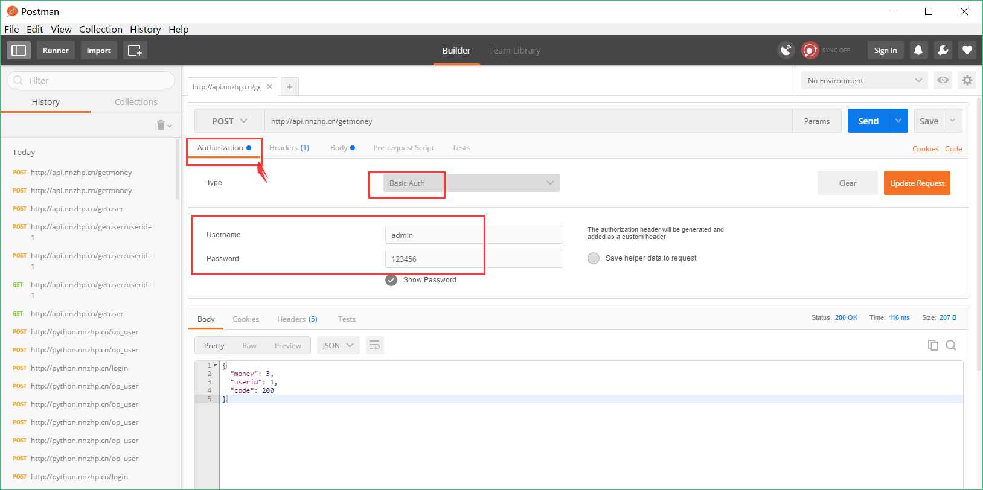Select the Authorization tab

[224, 148]
